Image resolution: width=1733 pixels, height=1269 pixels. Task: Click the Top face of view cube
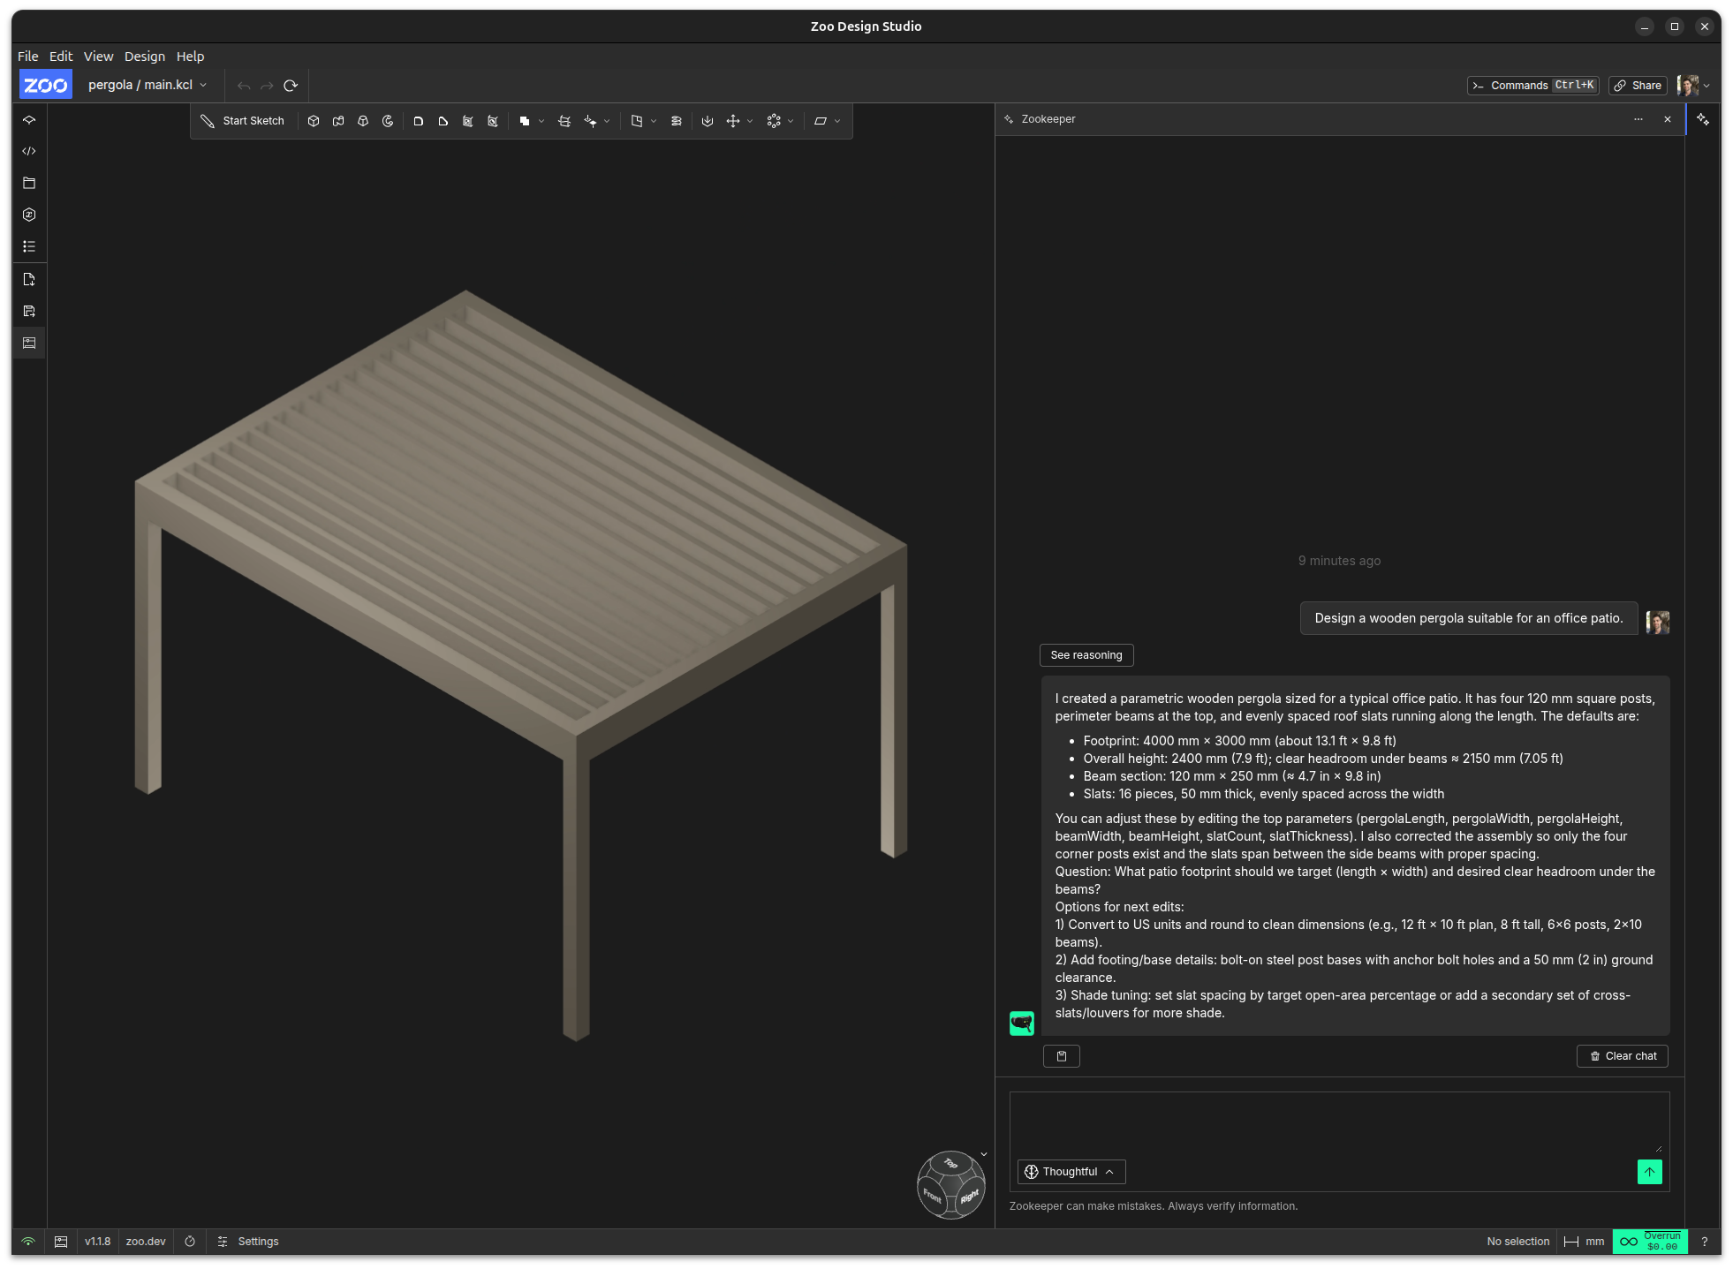click(x=951, y=1164)
